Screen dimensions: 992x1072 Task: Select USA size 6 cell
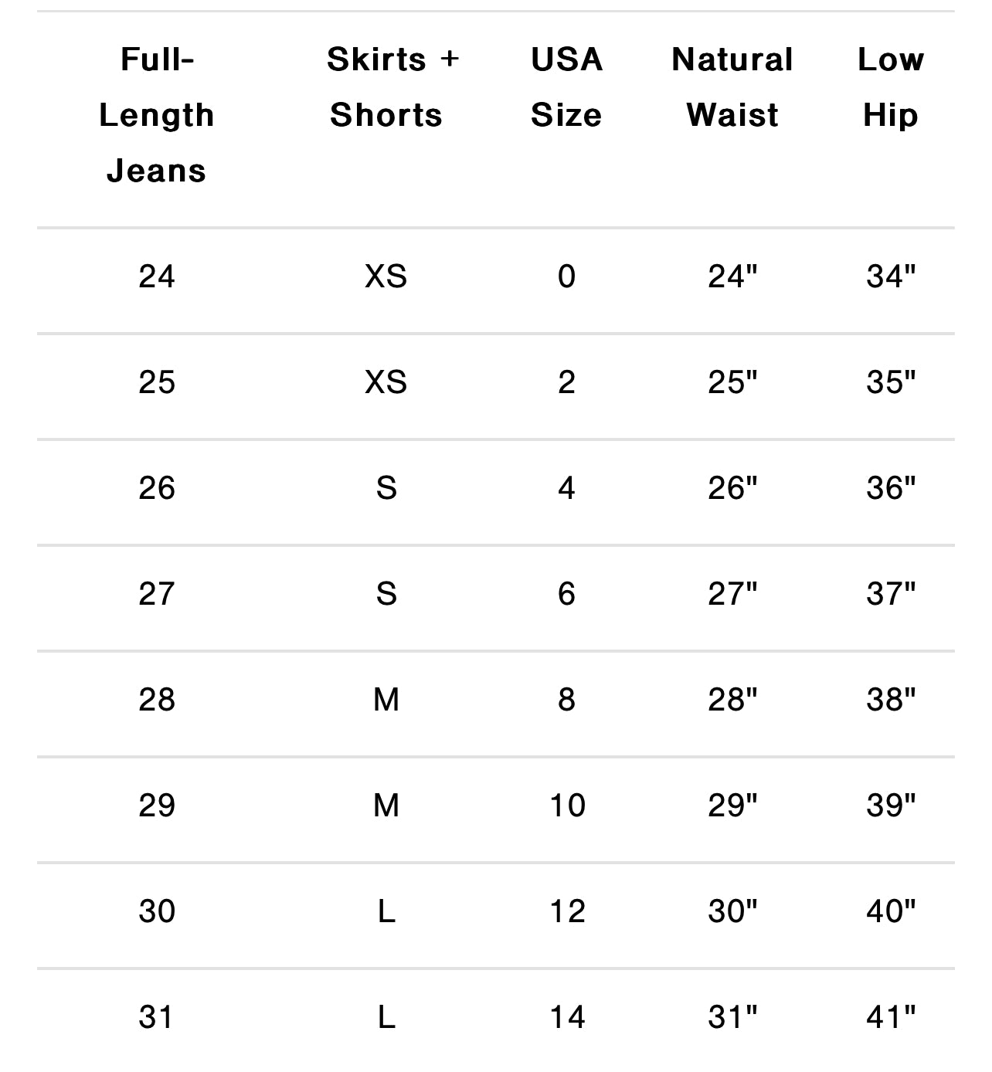point(566,594)
